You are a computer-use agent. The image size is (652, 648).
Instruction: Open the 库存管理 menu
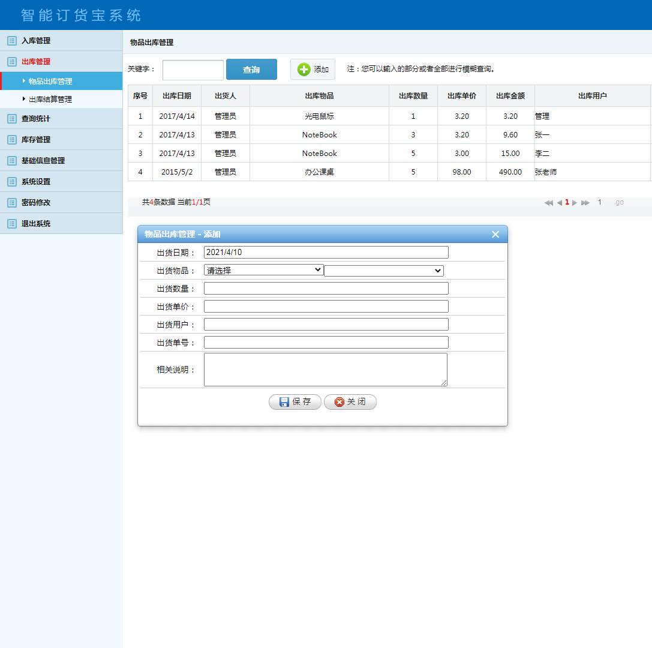pos(36,140)
